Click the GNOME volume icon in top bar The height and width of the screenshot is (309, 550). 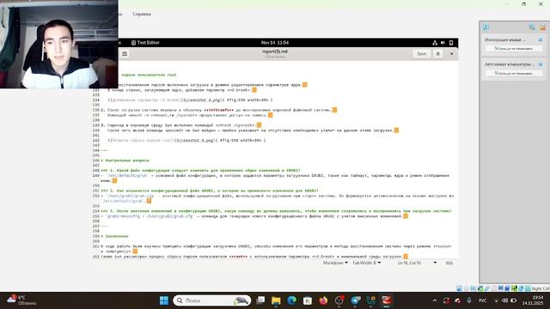tap(443, 43)
